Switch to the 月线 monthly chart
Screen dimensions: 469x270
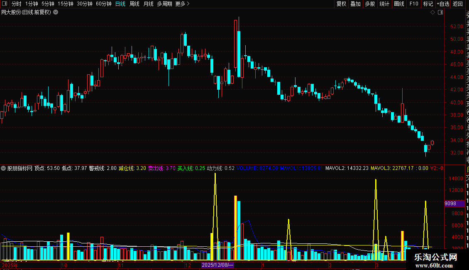[x=148, y=4]
